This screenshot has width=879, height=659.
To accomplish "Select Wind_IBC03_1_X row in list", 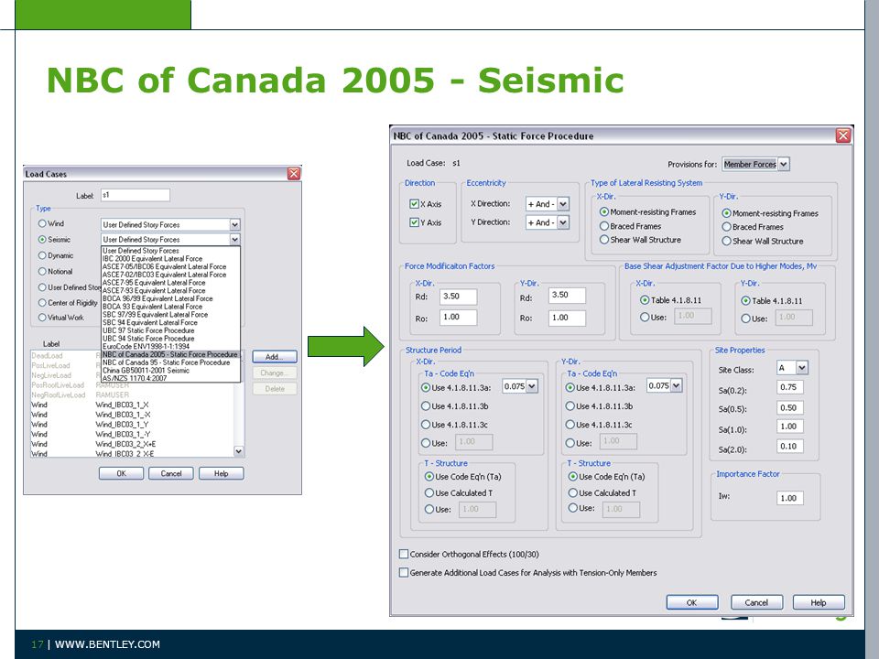I will [132, 405].
